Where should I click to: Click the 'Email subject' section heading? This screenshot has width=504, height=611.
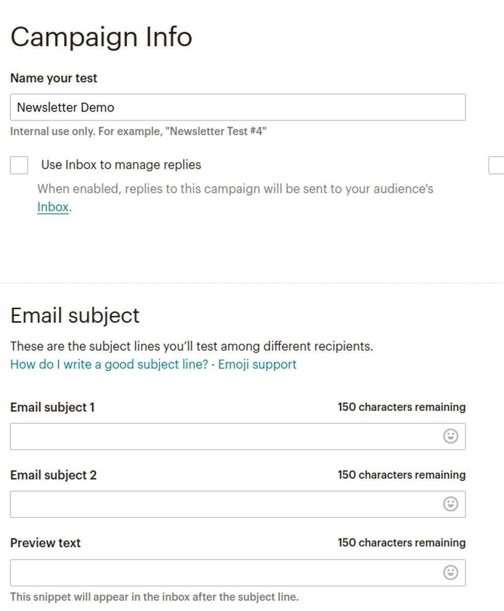click(x=75, y=315)
